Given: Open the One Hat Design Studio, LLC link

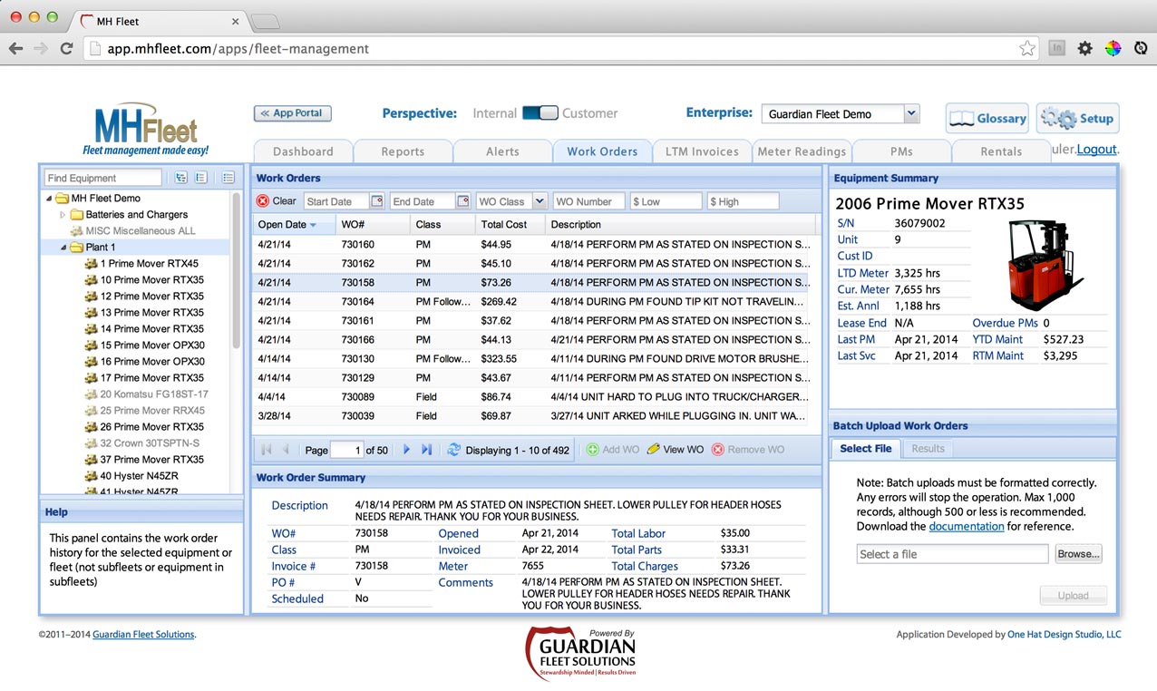Looking at the screenshot, I should [x=1064, y=635].
